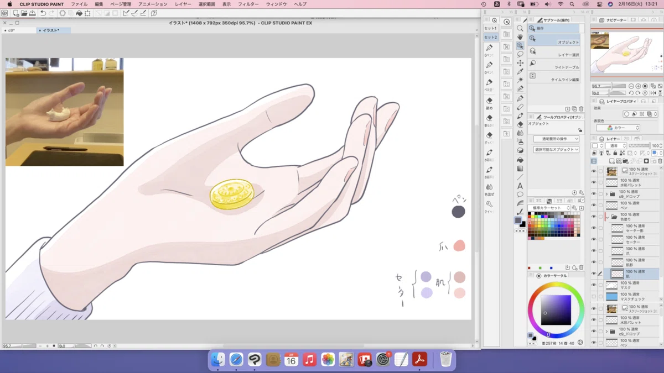Open the 選択範囲 menu

[207, 4]
